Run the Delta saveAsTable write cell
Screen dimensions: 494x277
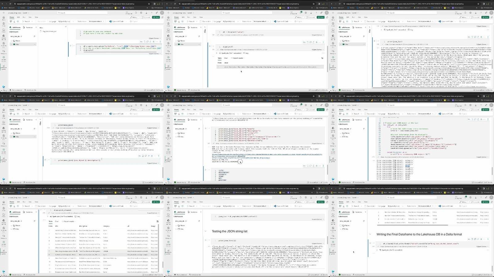click(370, 243)
